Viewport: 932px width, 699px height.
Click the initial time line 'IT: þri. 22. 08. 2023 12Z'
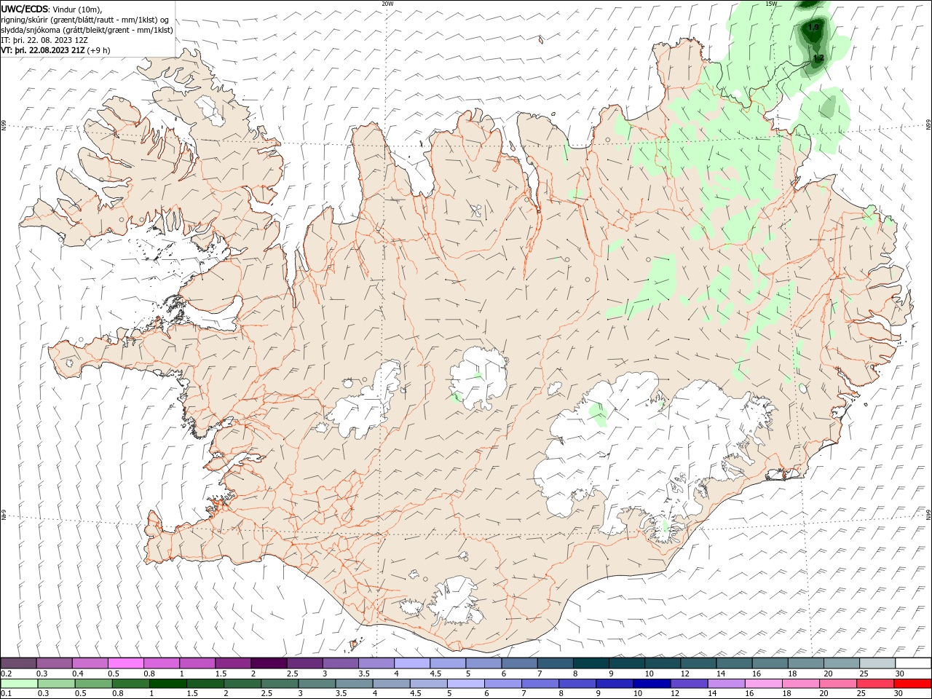(x=44, y=40)
